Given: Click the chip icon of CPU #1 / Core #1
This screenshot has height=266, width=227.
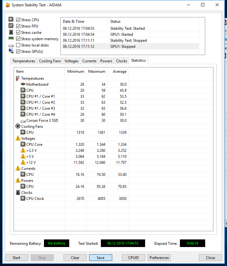Looking at the screenshot, I should click(x=23, y=96).
